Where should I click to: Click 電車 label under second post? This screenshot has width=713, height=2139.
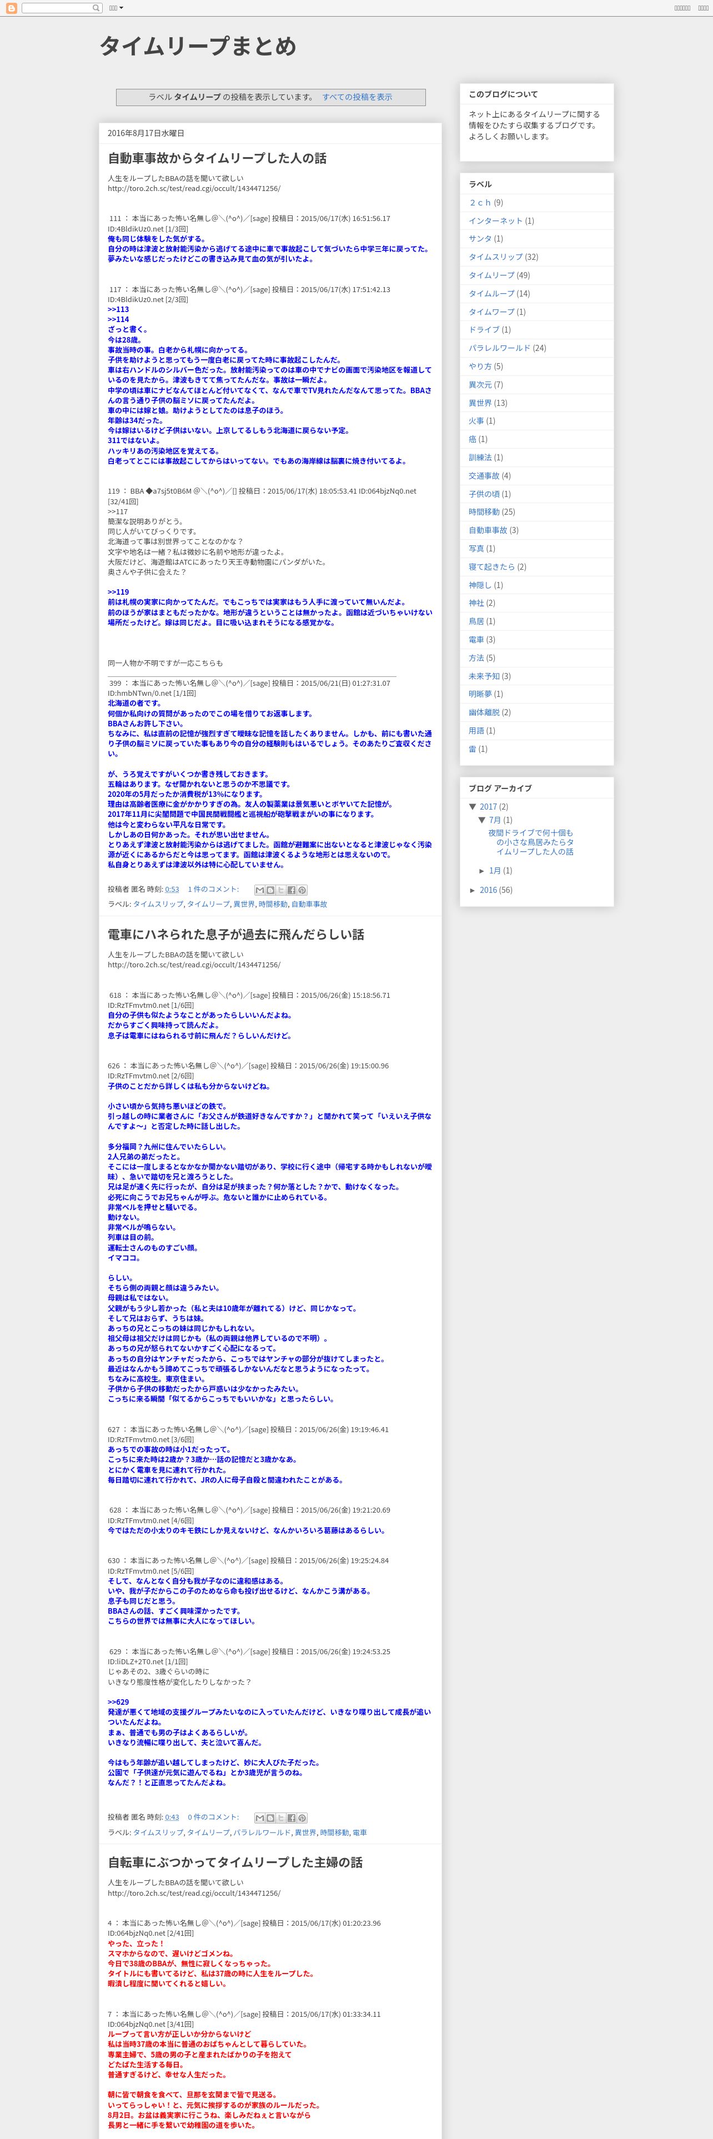click(x=359, y=1832)
